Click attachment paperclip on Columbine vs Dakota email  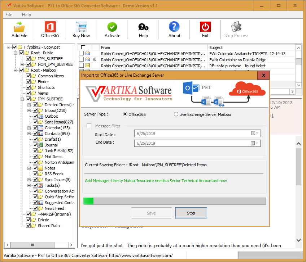[x=95, y=60]
